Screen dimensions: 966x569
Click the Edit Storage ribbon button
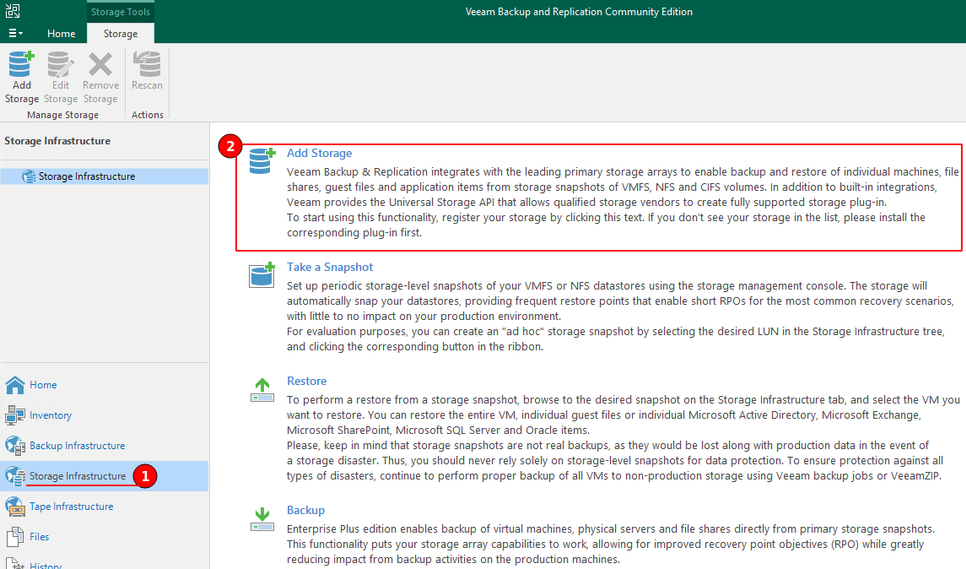coord(61,78)
